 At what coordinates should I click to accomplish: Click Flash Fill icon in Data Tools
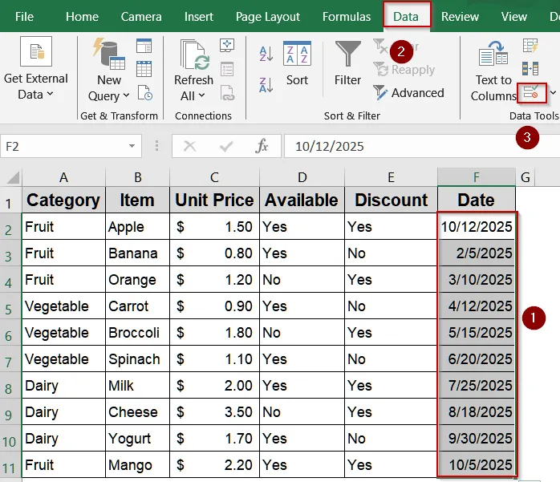pos(530,46)
